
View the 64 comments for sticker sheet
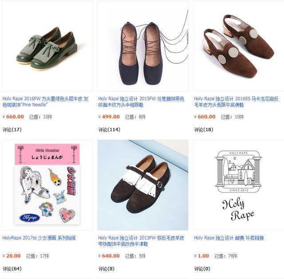pos(12,269)
